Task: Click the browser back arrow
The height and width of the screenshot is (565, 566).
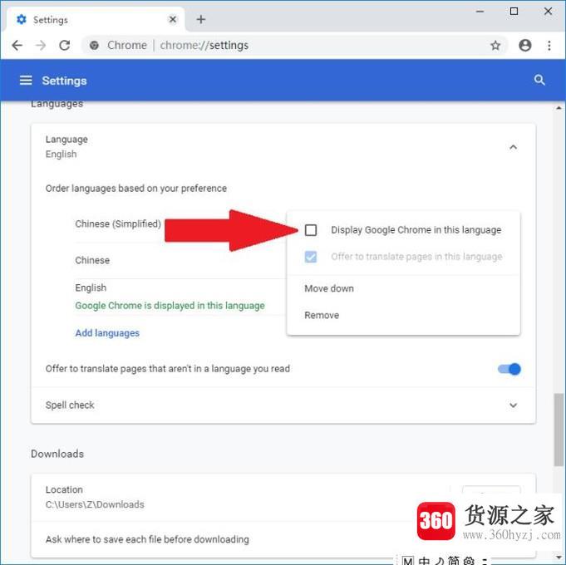Action: 17,46
